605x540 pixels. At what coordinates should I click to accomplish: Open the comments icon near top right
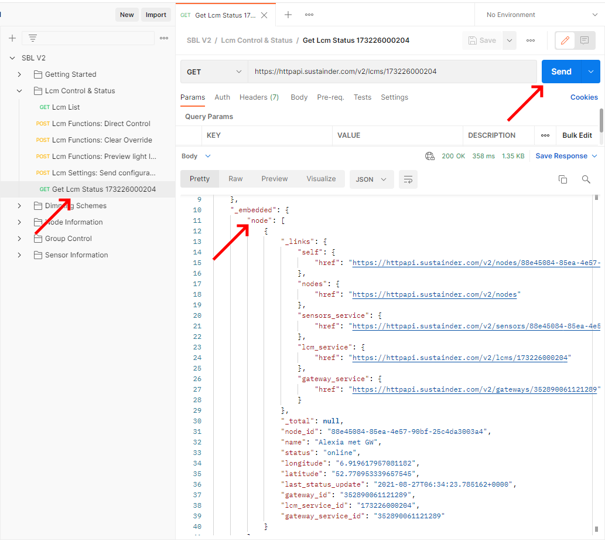point(584,40)
